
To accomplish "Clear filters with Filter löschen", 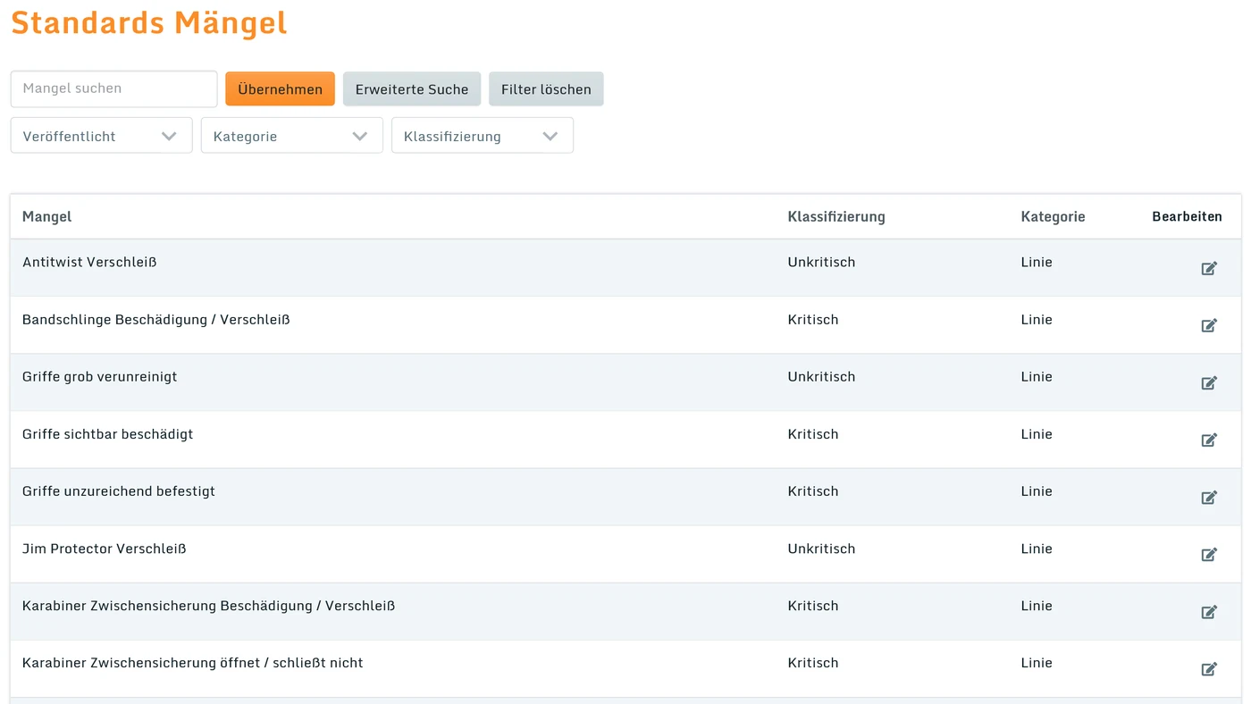I will click(546, 89).
